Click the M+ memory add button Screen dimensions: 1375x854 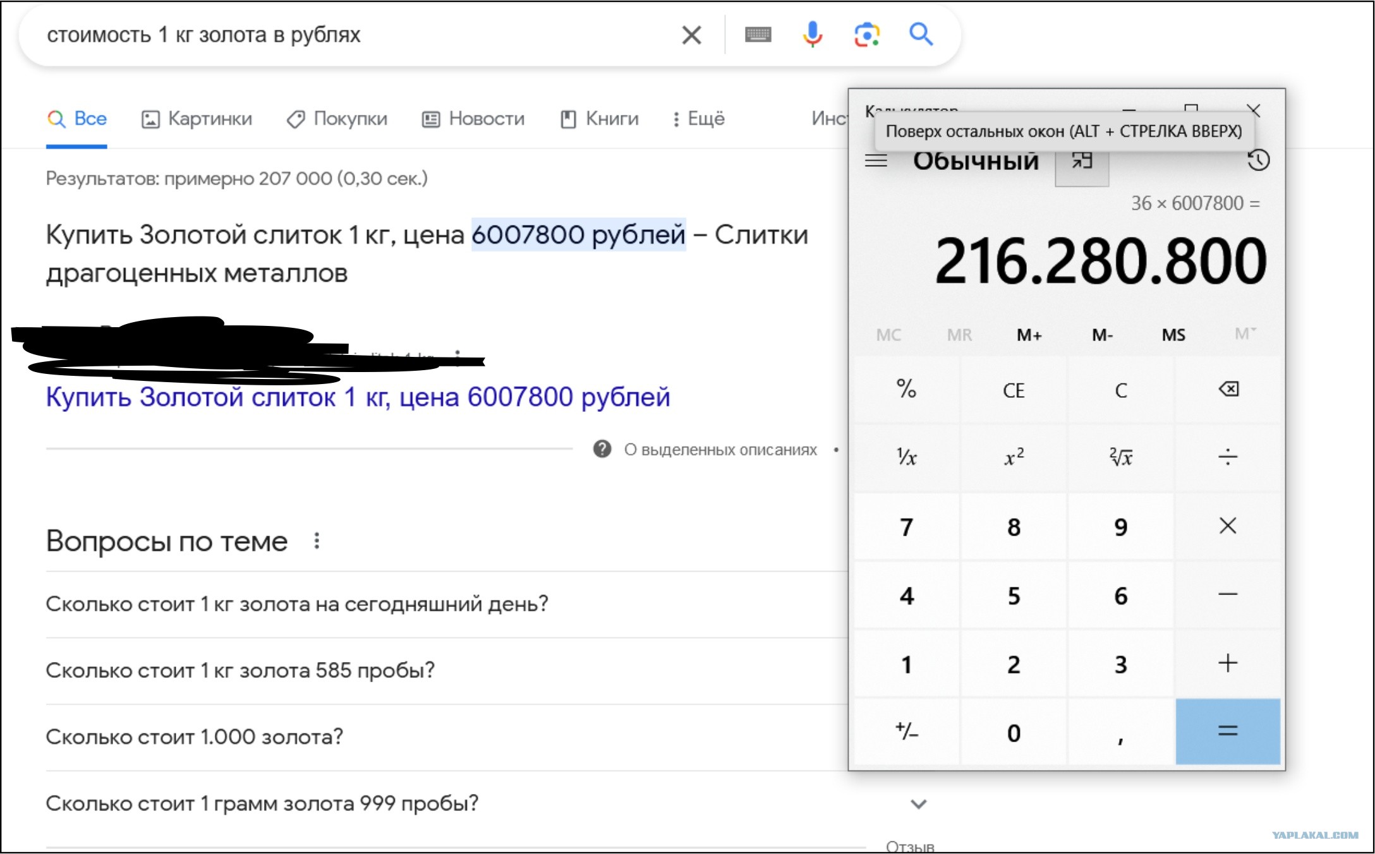click(x=1029, y=335)
